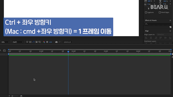Click the 01:00f mark on time ruler
This screenshot has width=173, height=97.
(x=41, y=51)
